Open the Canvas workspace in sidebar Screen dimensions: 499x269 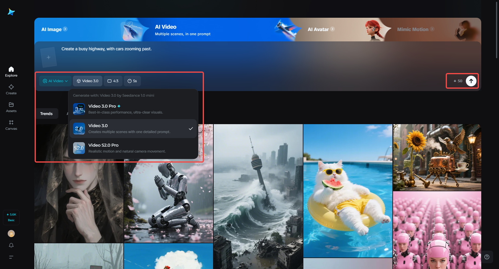[11, 125]
